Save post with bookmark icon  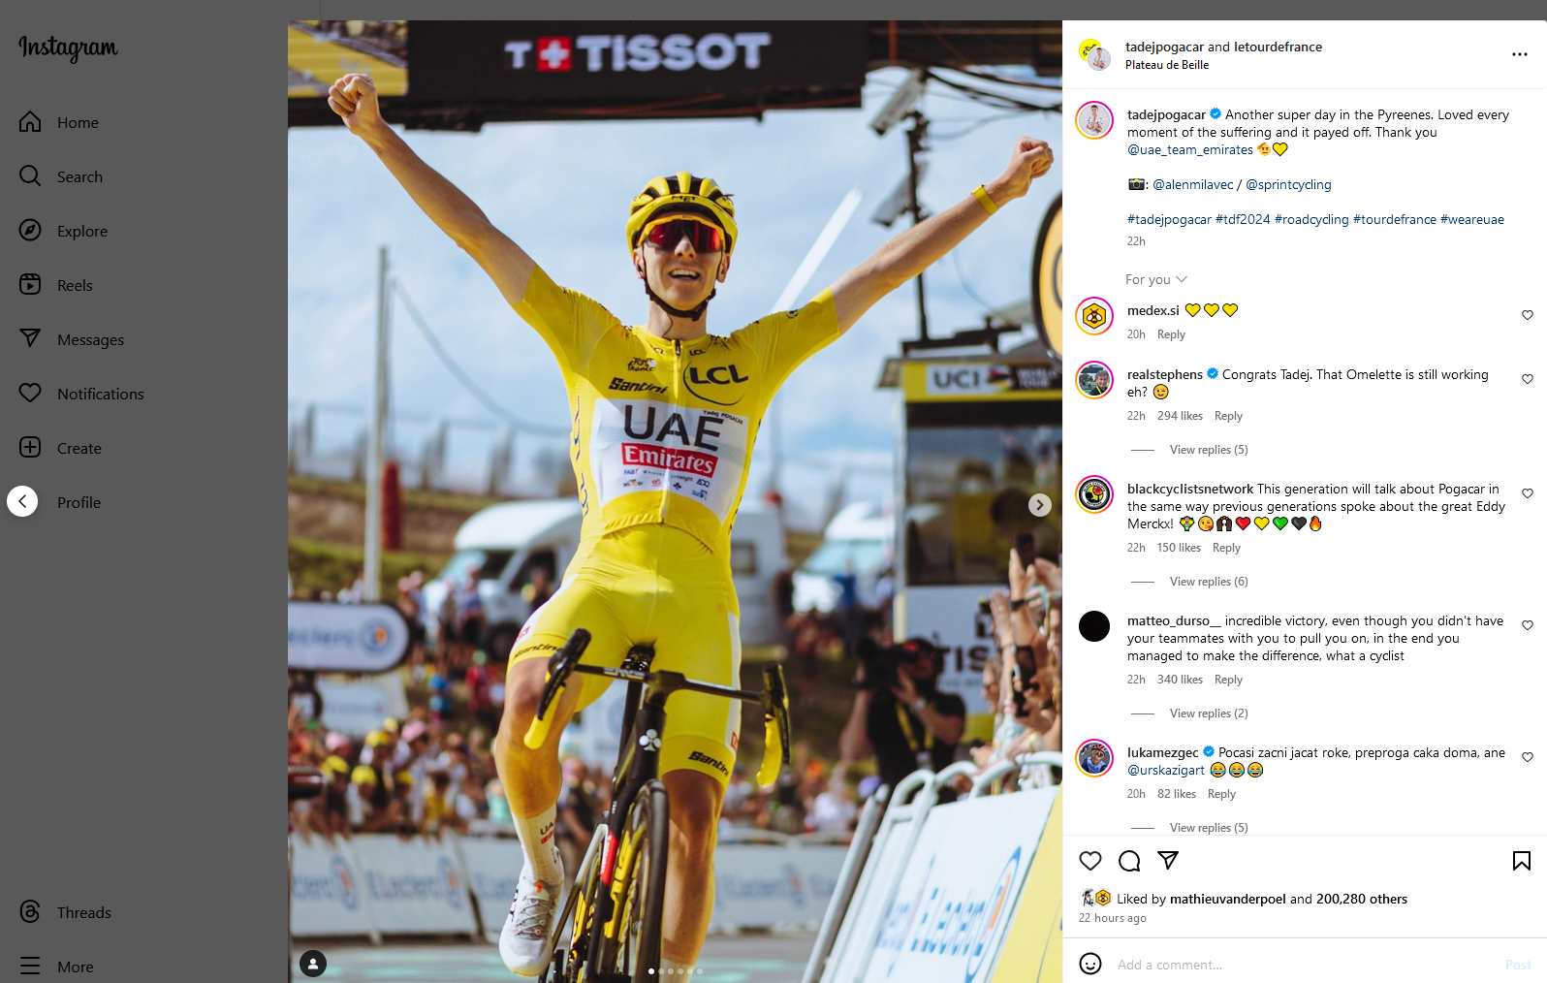pyautogui.click(x=1522, y=861)
